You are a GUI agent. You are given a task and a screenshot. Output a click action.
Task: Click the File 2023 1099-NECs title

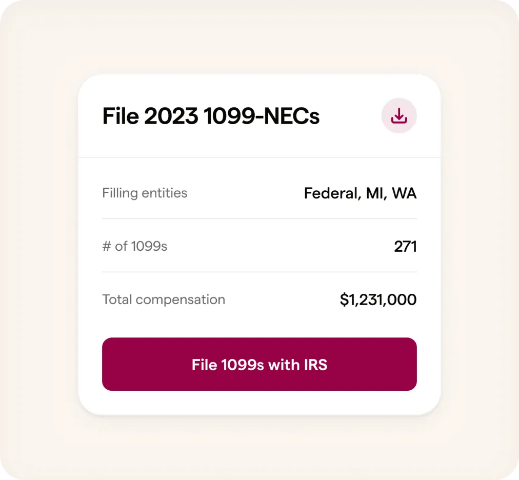(211, 116)
